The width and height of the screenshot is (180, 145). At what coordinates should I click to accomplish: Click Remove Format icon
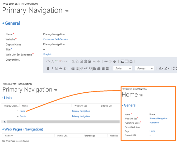(65, 69)
